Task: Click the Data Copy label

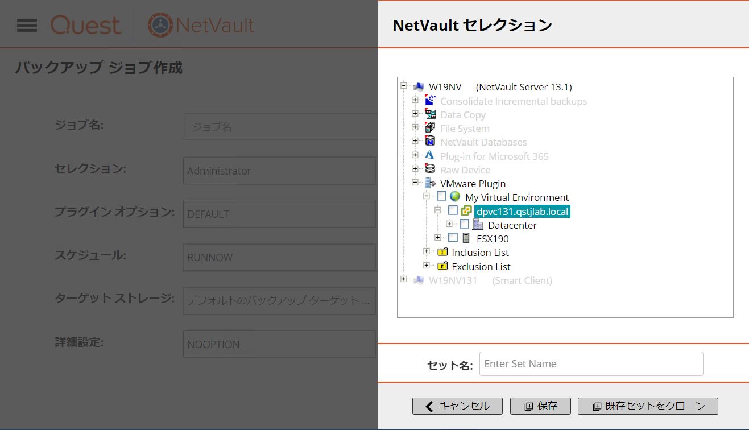Action: tap(463, 115)
